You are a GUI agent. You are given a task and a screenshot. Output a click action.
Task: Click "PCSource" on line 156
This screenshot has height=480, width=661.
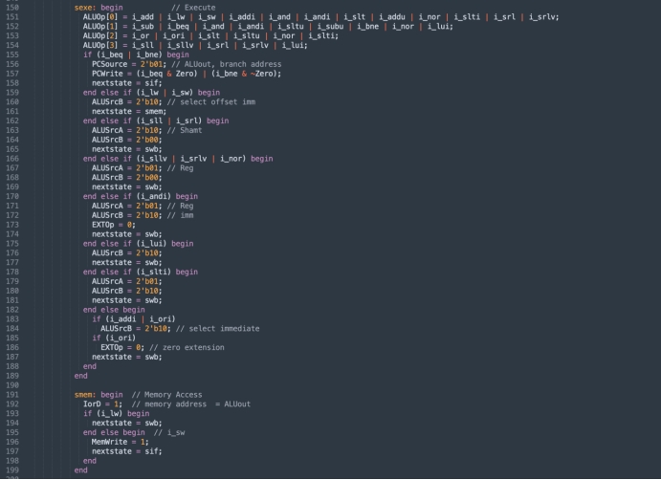(x=110, y=63)
